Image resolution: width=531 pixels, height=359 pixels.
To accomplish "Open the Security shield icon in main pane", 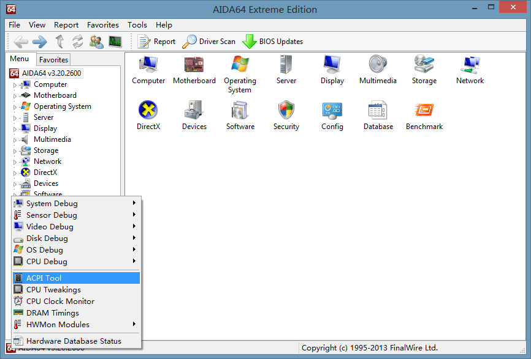I will pyautogui.click(x=286, y=110).
